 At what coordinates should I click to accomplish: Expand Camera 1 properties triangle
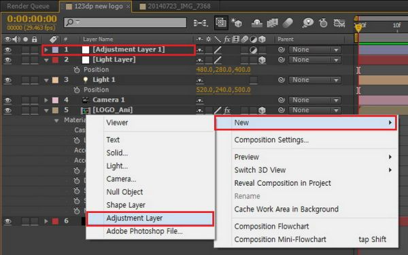coord(46,100)
